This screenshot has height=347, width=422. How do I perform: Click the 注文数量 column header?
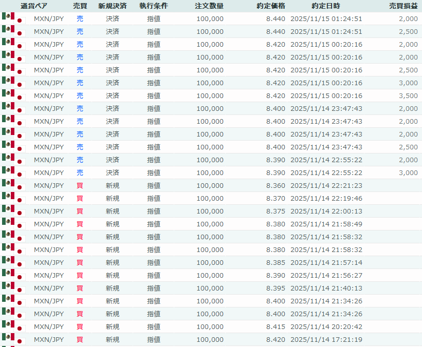tap(209, 6)
